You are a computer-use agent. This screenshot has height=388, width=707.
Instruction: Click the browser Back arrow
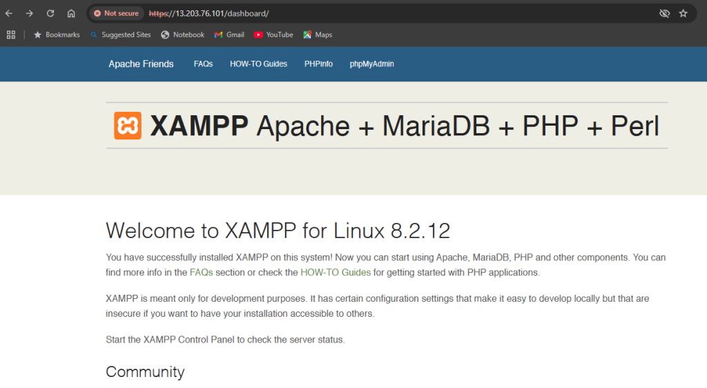9,13
